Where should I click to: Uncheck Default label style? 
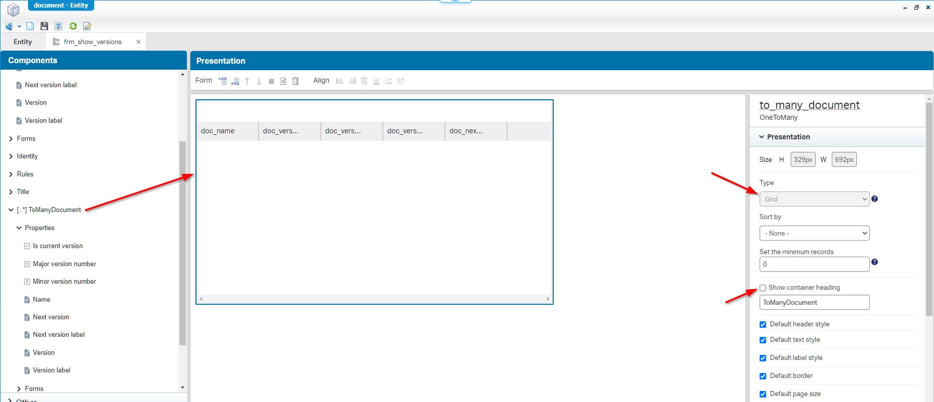763,358
